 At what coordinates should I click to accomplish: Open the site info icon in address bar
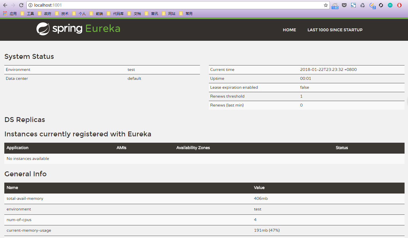(x=30, y=5)
